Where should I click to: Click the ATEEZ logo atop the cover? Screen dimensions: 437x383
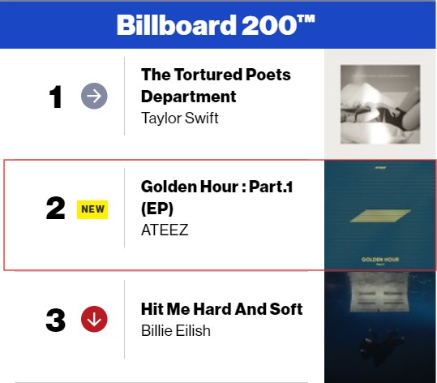380,168
